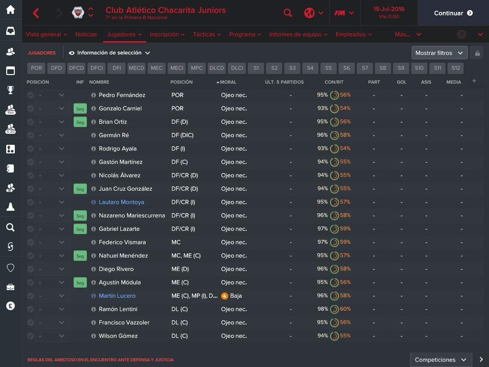Click the red back arrow

36,13
